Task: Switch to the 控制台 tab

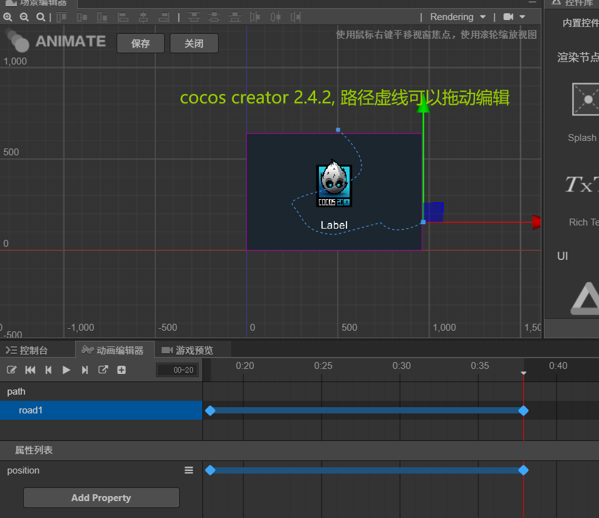Action: [x=34, y=350]
